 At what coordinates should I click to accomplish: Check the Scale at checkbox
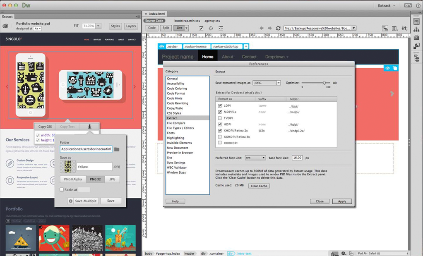point(62,190)
